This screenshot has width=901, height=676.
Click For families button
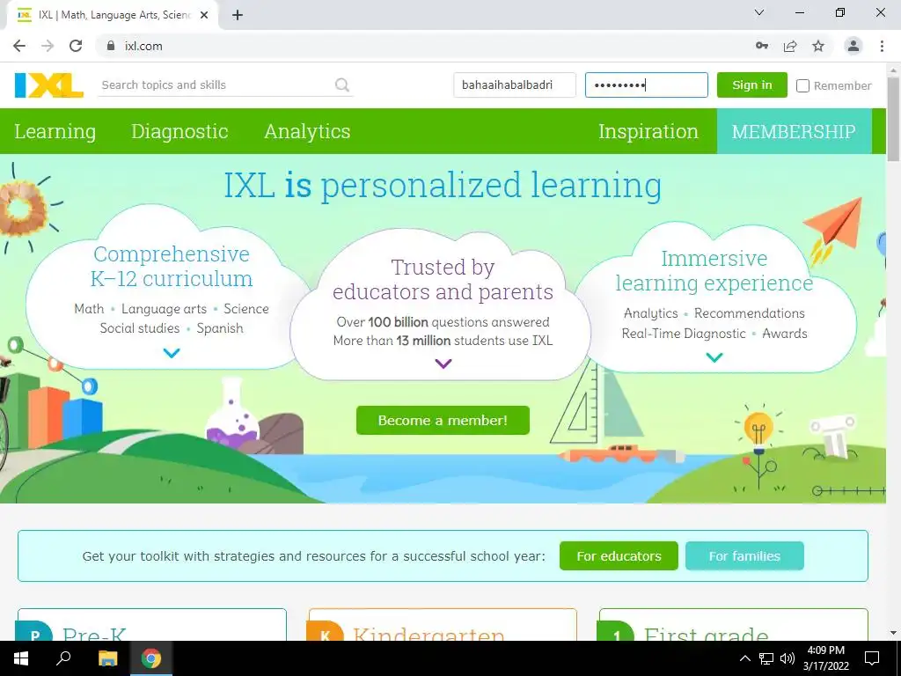click(744, 556)
